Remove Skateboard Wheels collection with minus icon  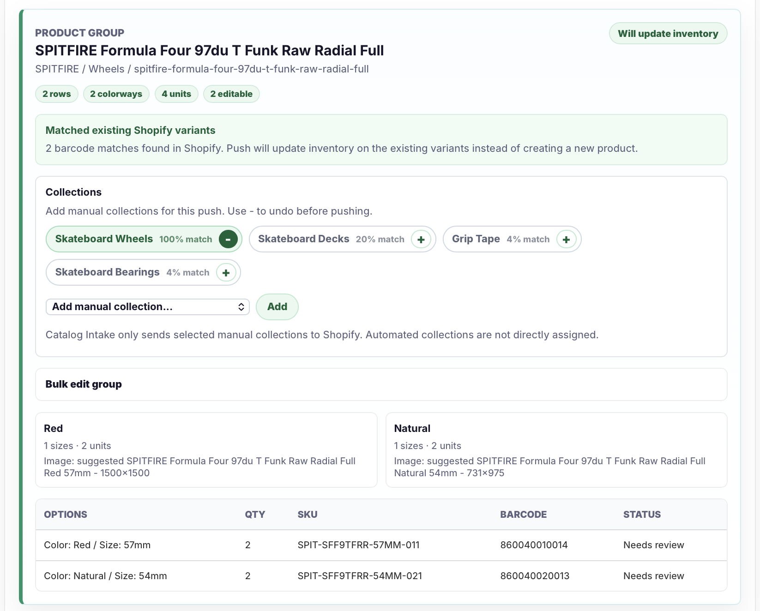(x=228, y=239)
